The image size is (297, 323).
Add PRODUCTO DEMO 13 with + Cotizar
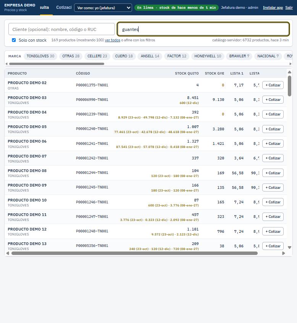pyautogui.click(x=273, y=246)
